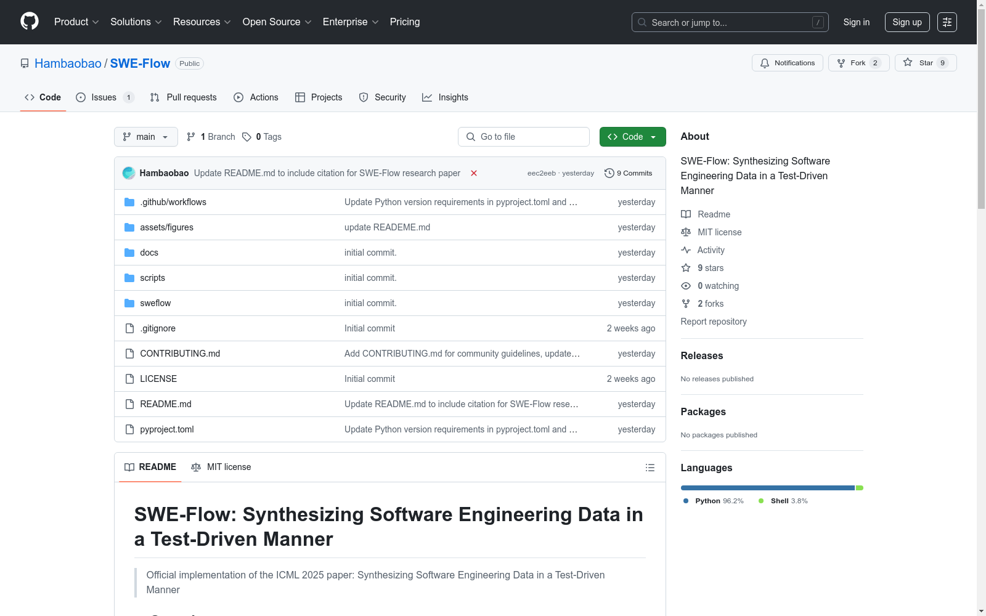986x616 pixels.
Task: Open the README outline list icon
Action: tap(650, 468)
